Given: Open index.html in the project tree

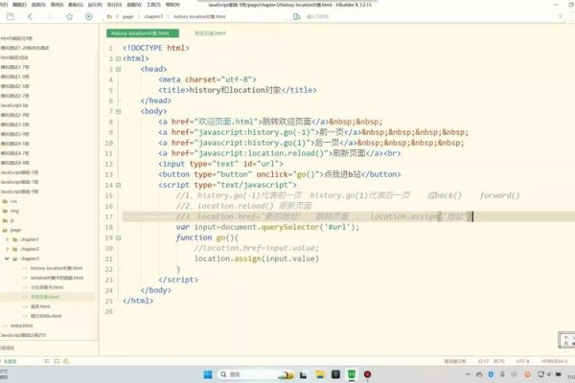Looking at the screenshot, I should [x=21, y=326].
